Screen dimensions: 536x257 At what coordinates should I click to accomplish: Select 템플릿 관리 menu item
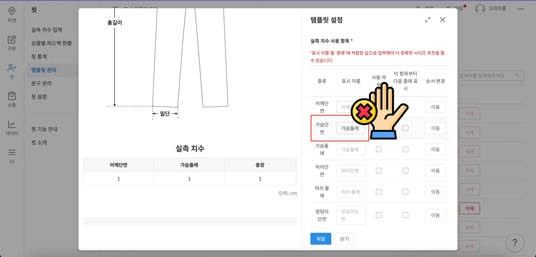pyautogui.click(x=44, y=70)
